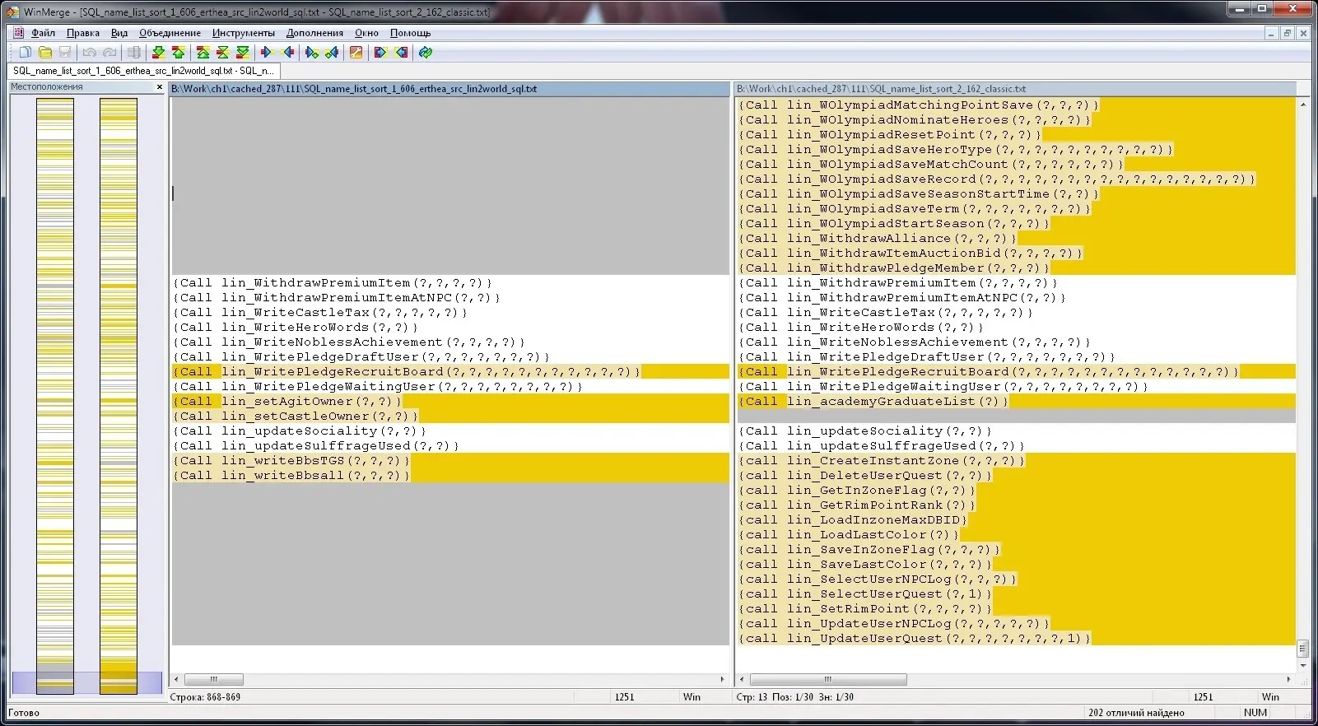Restore the inner document window
The image size is (1318, 726).
1287,34
